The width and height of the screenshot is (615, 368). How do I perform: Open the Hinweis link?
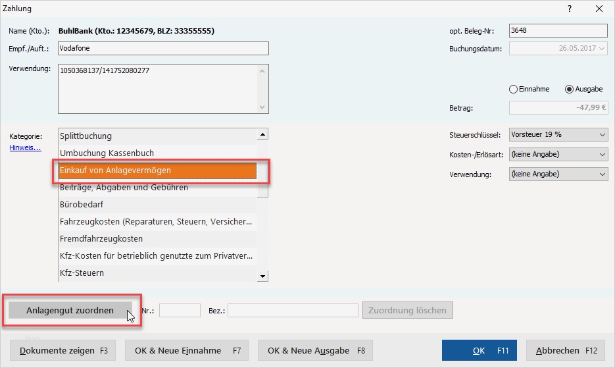(x=25, y=147)
